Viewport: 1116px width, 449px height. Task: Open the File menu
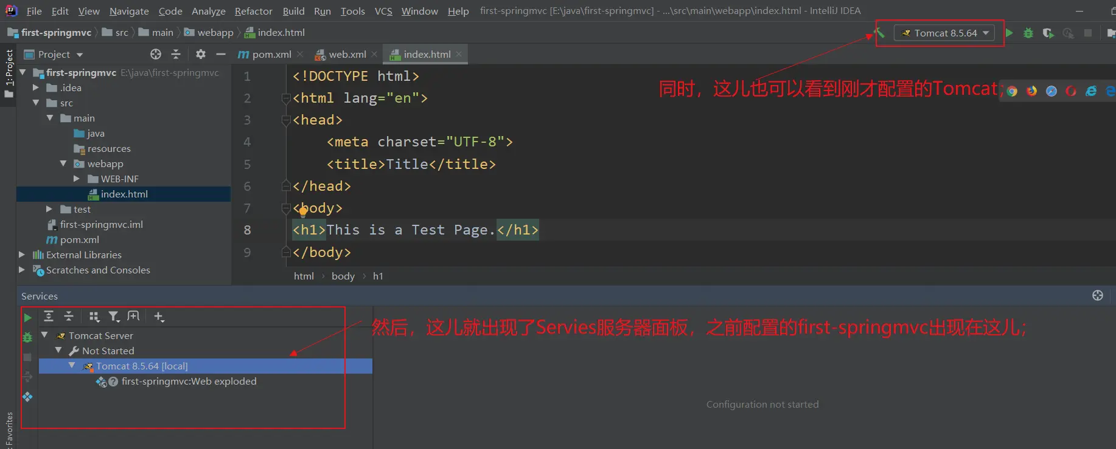(x=34, y=11)
